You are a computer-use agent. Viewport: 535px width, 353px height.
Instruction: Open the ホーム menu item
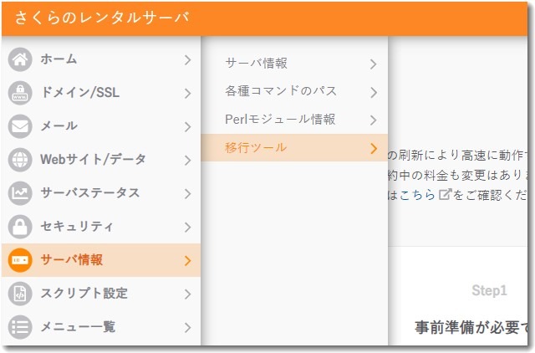101,59
